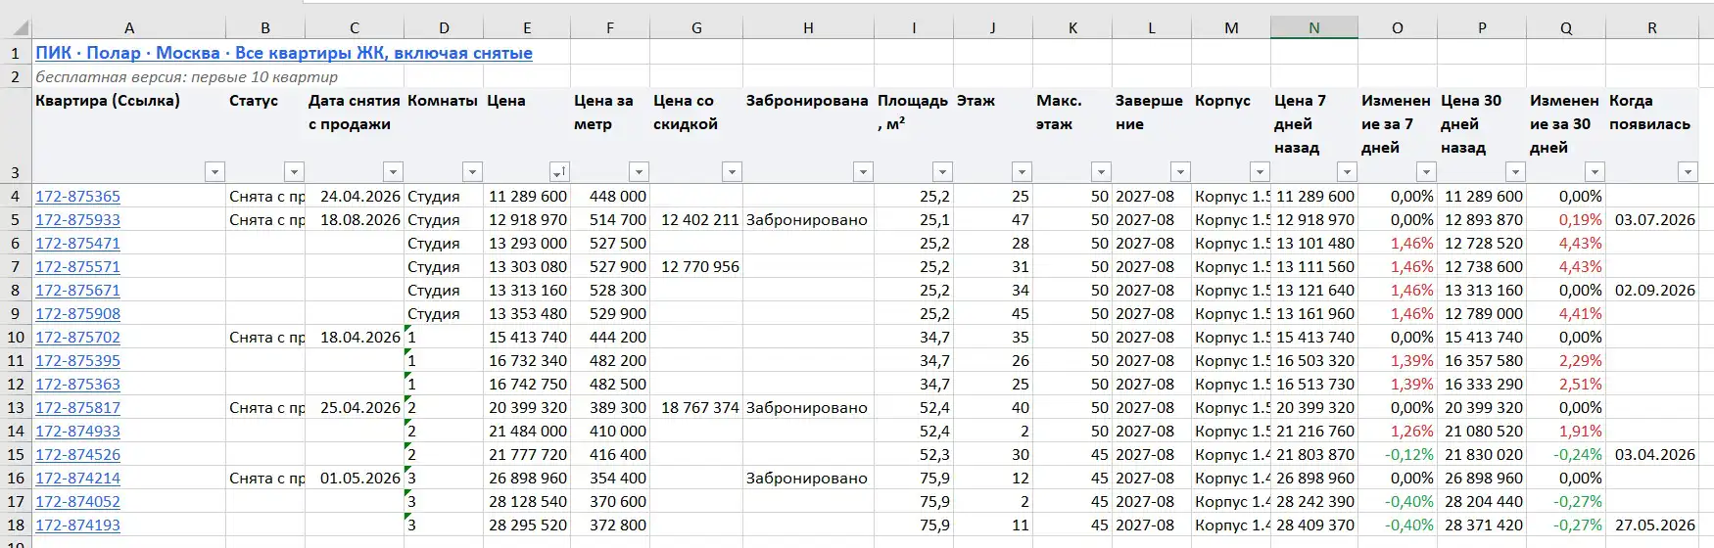Select discounted price cell 18 767 374
Screen dimensions: 1714x548
696,407
